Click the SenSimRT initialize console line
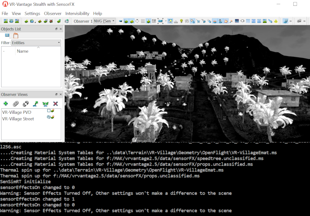 click(x=25, y=182)
